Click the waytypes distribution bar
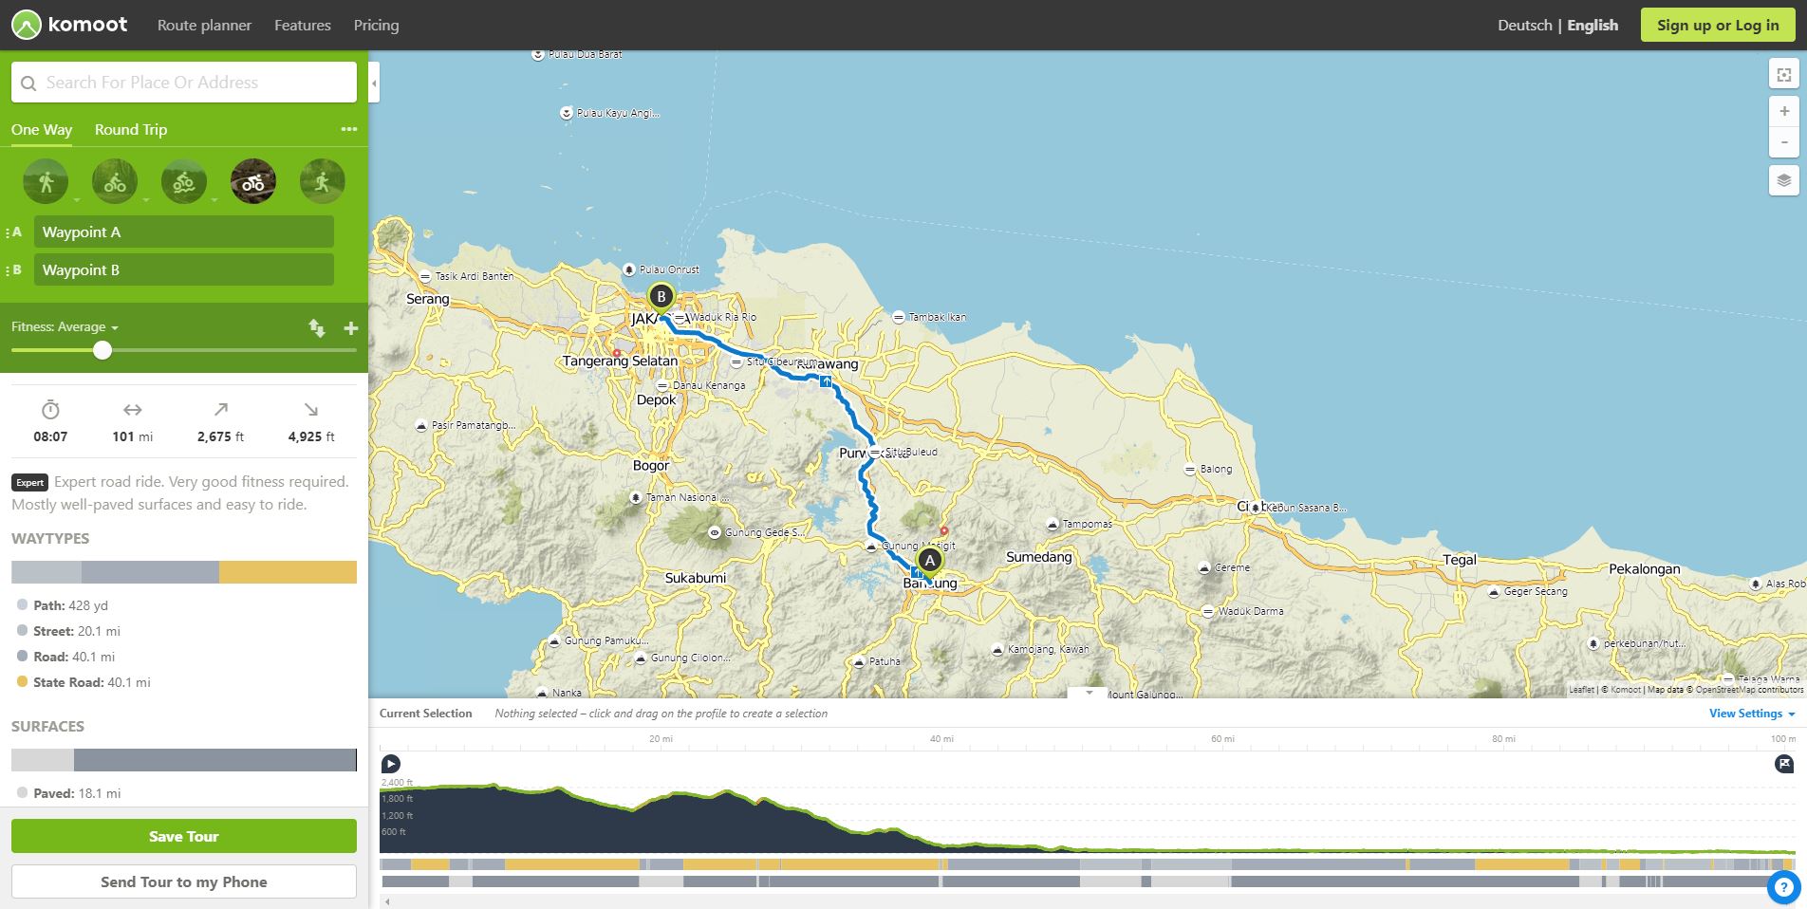1807x909 pixels. click(x=184, y=572)
